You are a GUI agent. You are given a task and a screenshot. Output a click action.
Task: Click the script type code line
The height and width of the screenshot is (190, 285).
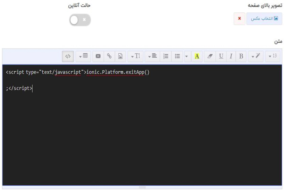tap(77, 72)
